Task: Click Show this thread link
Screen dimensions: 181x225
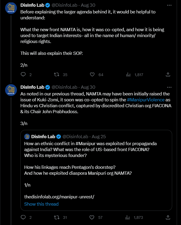Action: pos(41,204)
